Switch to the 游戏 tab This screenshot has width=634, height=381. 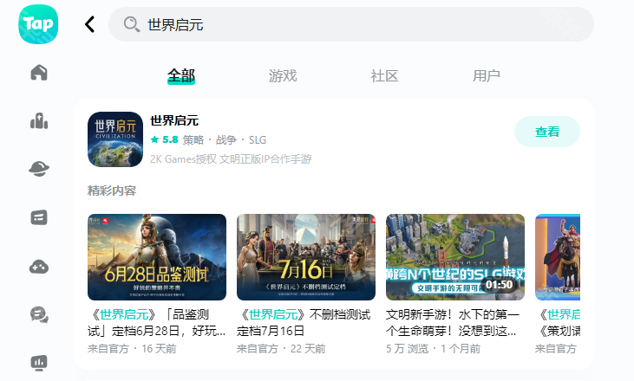click(x=283, y=75)
